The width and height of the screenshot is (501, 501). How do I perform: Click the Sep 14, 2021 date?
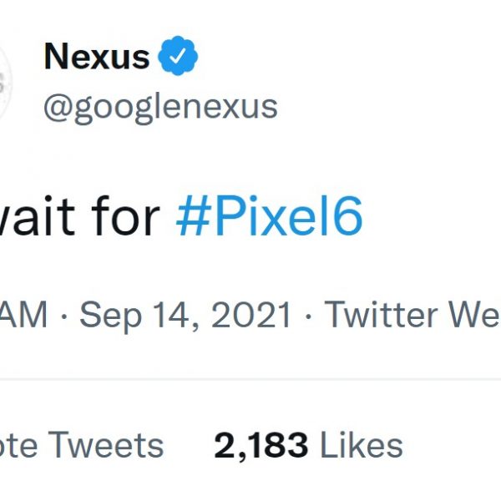pos(185,316)
